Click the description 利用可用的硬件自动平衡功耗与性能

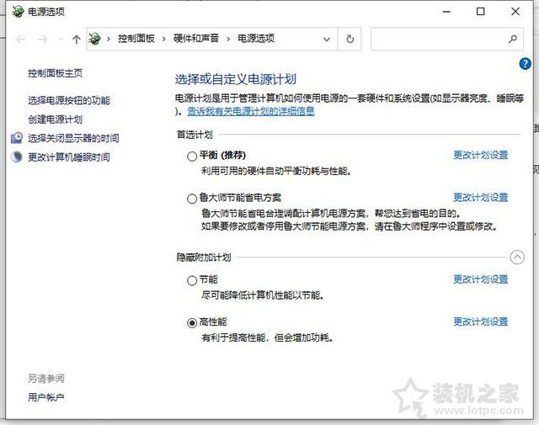(x=276, y=171)
